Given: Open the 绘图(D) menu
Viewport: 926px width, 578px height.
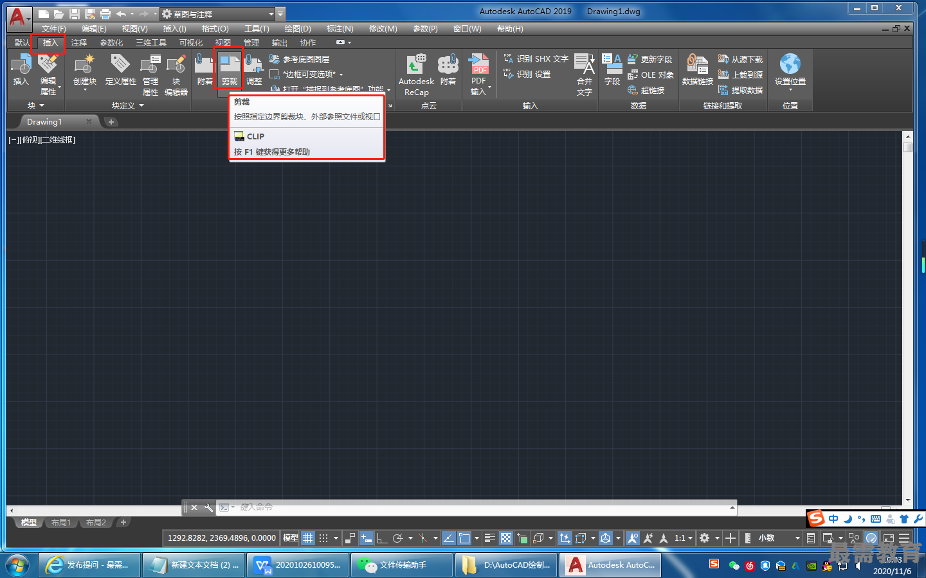Looking at the screenshot, I should point(298,29).
